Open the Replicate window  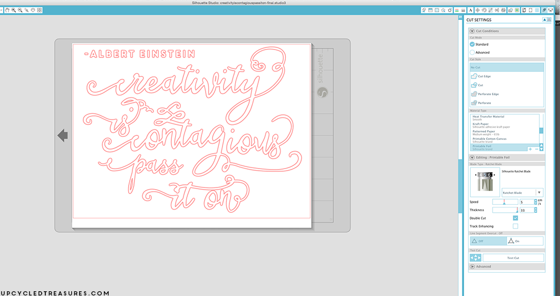pos(503,11)
